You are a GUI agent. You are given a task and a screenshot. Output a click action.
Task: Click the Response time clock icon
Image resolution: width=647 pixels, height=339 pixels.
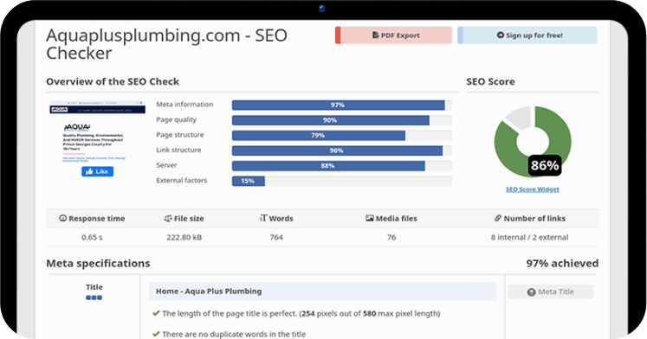click(62, 218)
